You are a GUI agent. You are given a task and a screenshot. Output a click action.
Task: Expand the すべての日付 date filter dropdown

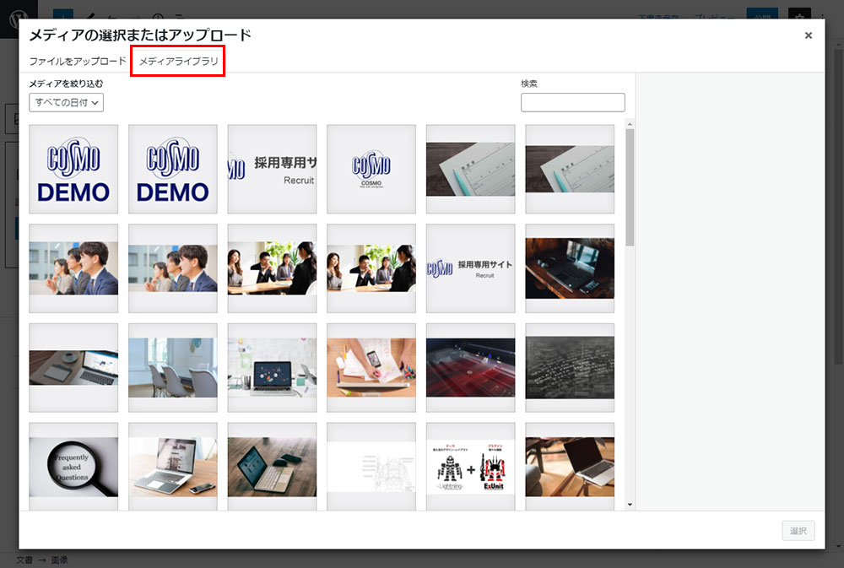pyautogui.click(x=67, y=102)
